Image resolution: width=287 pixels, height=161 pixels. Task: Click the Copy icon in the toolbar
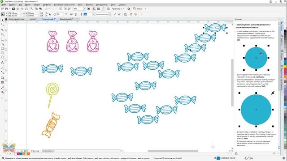36,9
